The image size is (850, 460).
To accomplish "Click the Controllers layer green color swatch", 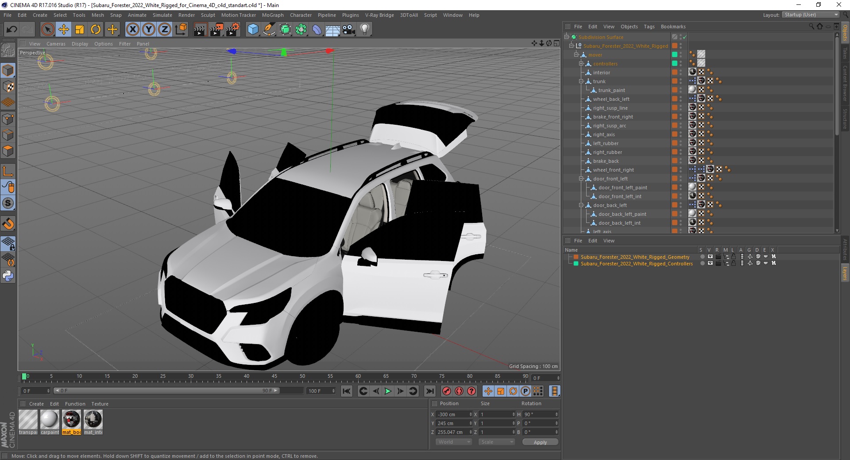I will click(x=576, y=264).
